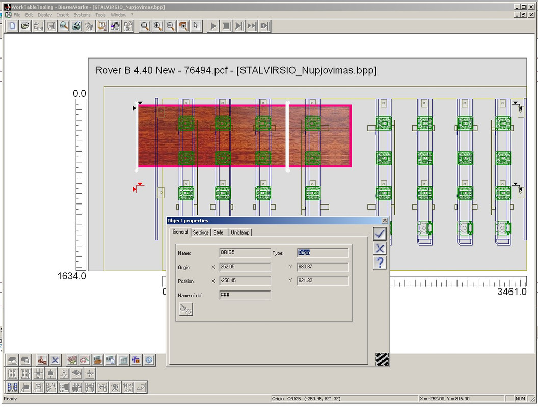The height and width of the screenshot is (407, 538).
Task: Click the Origin Y field 883.37
Action: [x=322, y=267]
